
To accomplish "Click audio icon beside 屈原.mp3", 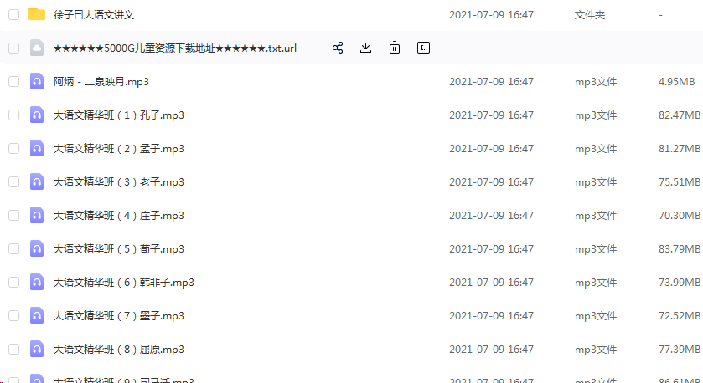I will click(x=37, y=349).
